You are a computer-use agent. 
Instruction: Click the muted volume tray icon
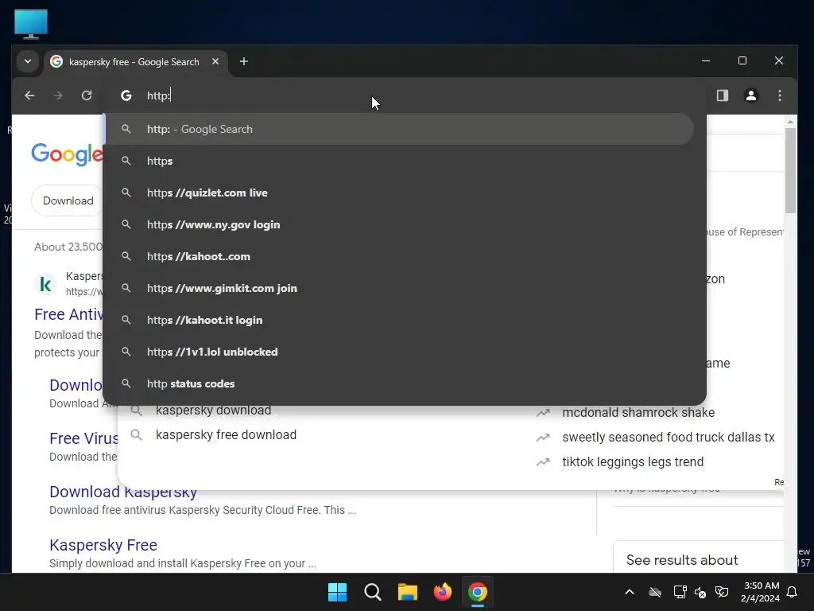click(700, 592)
